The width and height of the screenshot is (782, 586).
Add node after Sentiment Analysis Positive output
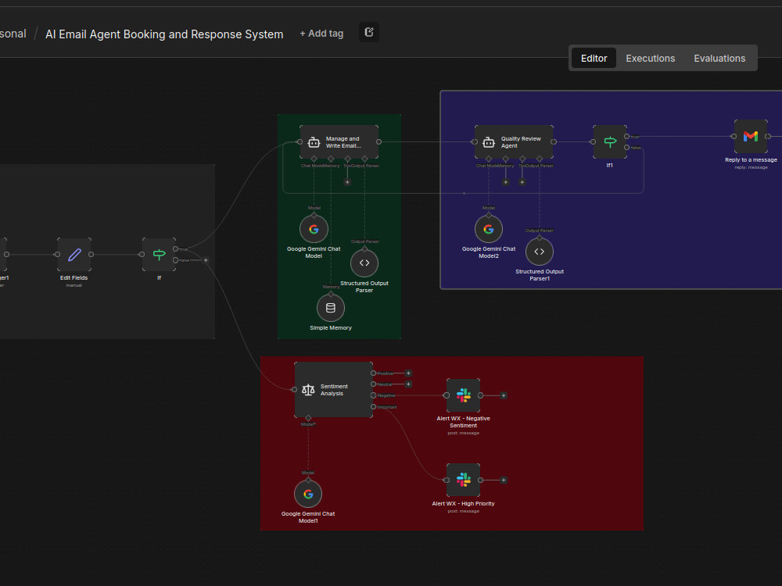(x=408, y=373)
